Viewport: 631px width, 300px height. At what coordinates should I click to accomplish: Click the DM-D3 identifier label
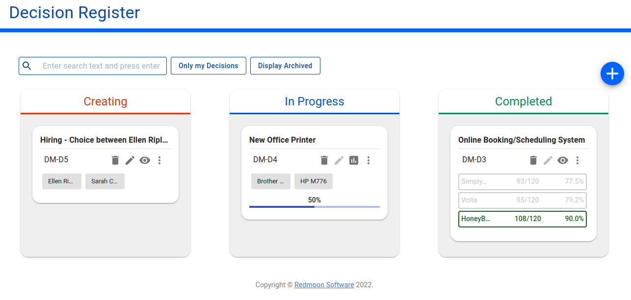[474, 159]
